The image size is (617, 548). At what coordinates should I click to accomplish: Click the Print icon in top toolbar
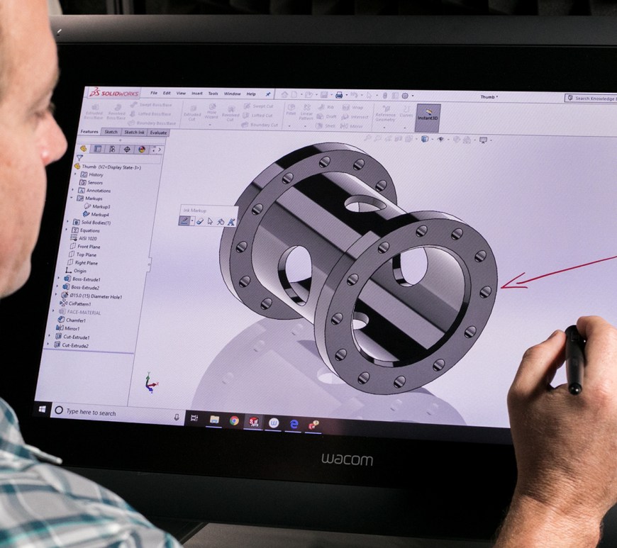(339, 95)
